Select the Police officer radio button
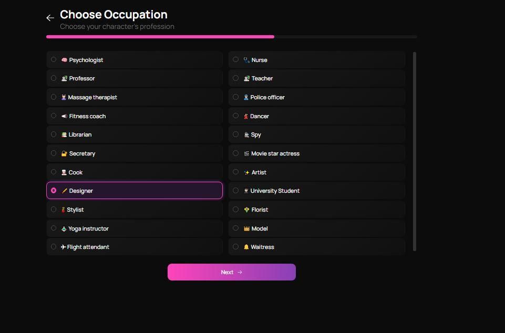 tap(235, 97)
